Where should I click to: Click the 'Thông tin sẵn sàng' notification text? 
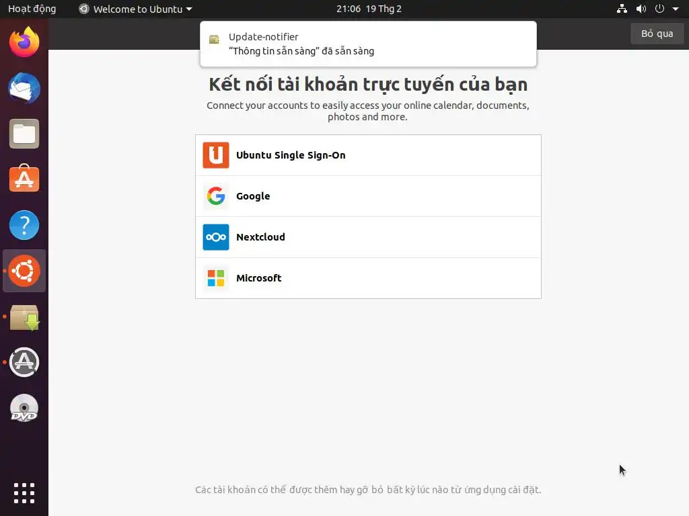point(301,51)
